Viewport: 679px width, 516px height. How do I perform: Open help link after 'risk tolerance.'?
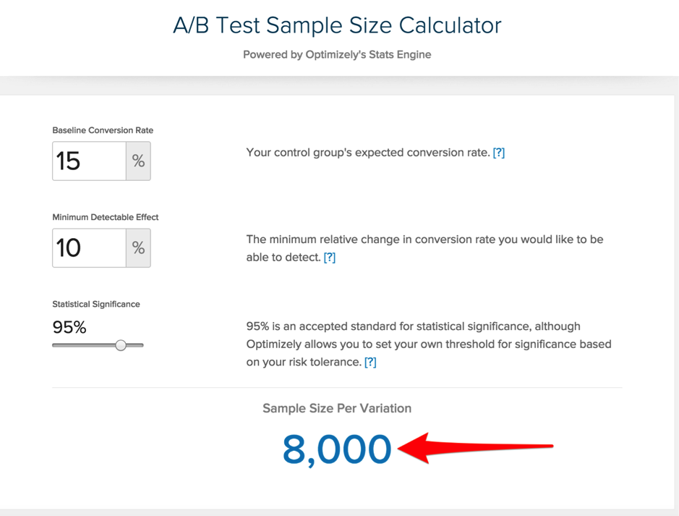point(370,362)
